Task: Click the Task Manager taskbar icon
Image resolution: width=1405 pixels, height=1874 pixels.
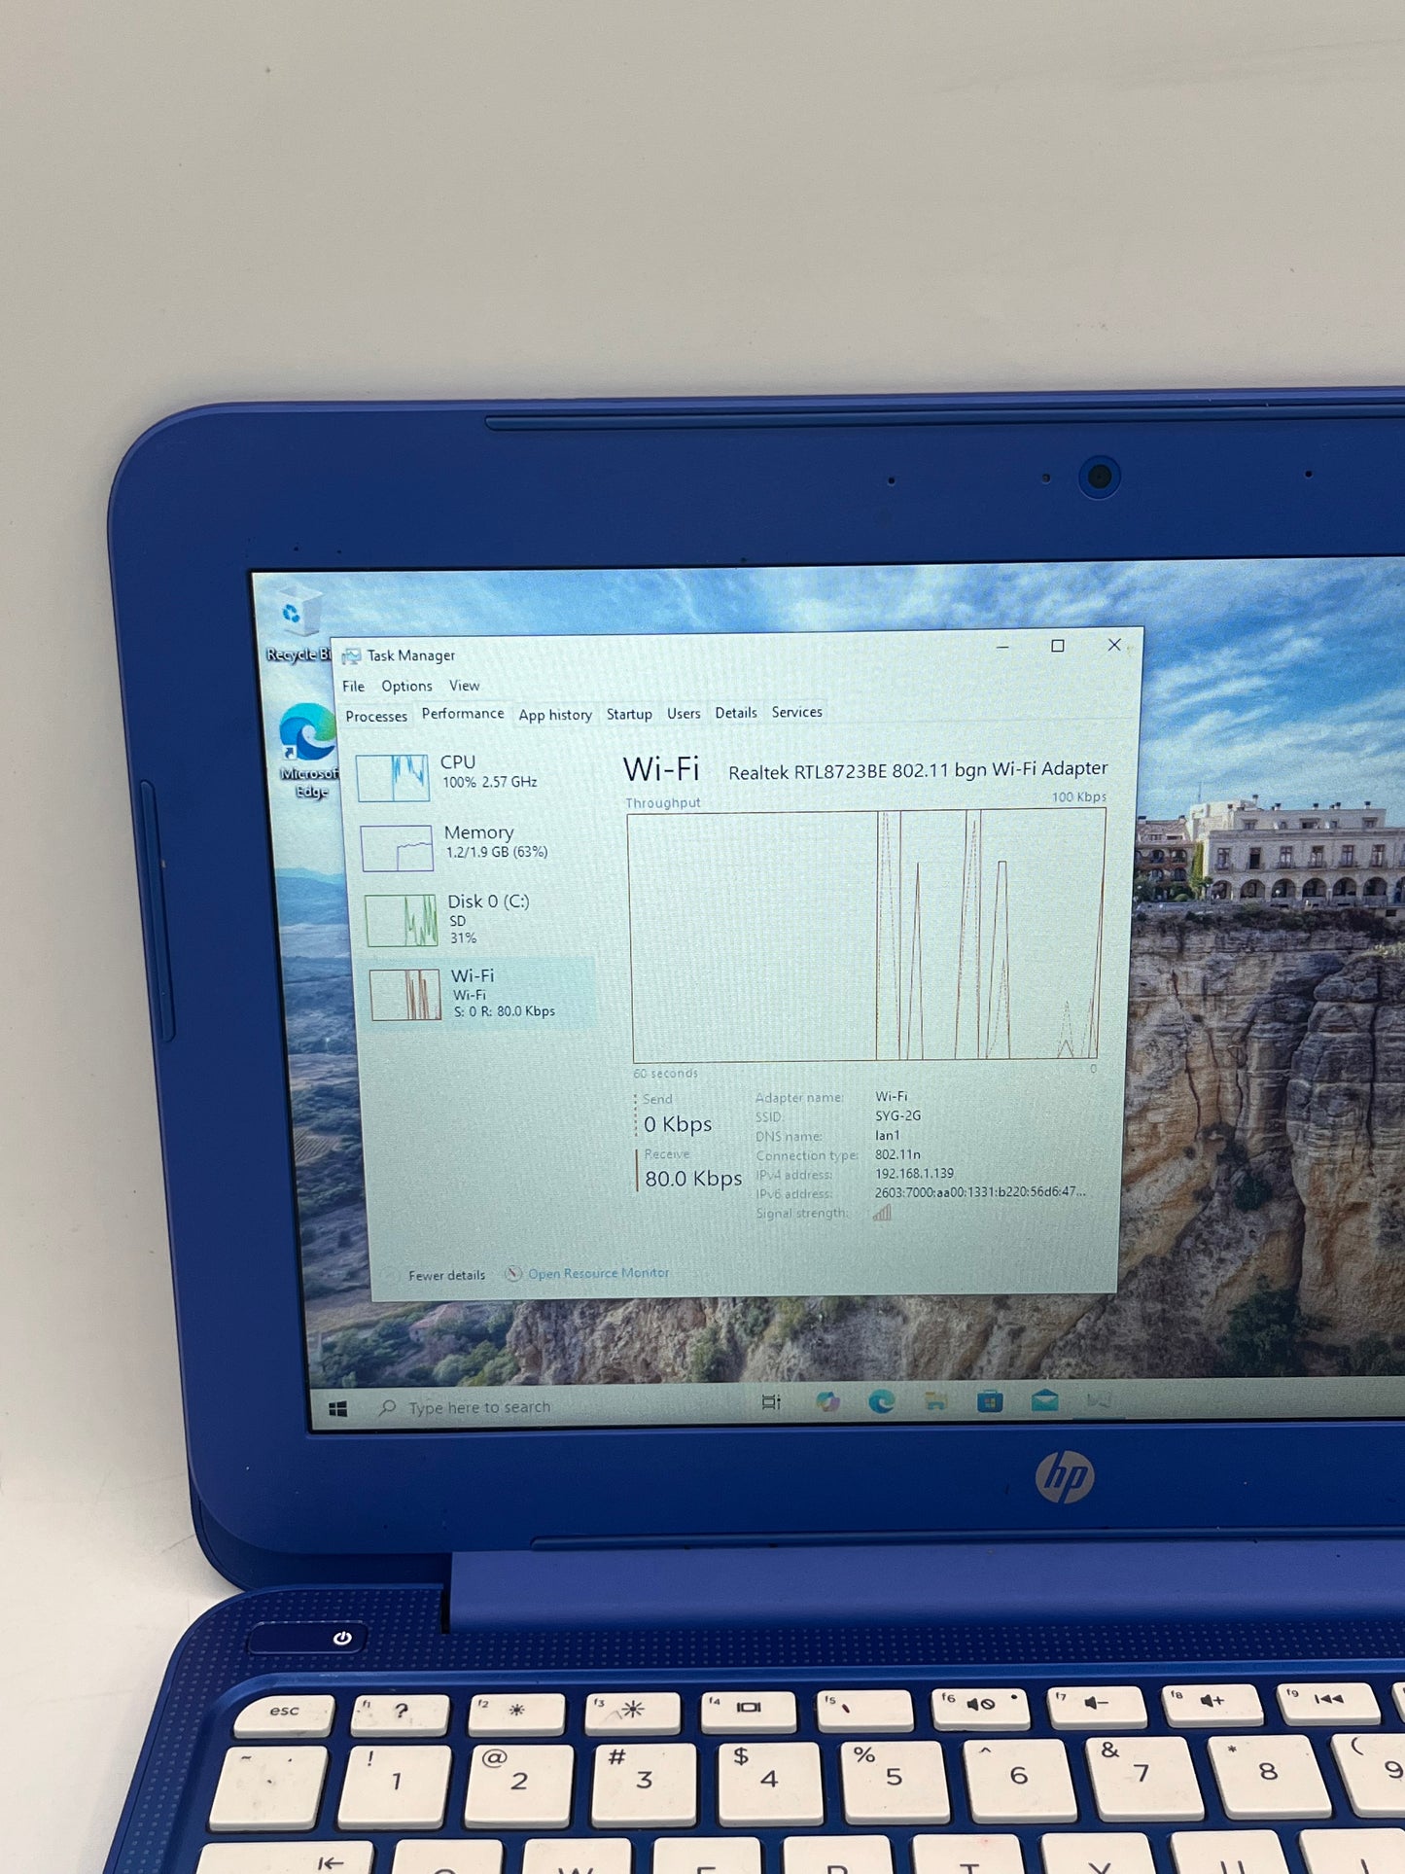Action: point(1099,1399)
